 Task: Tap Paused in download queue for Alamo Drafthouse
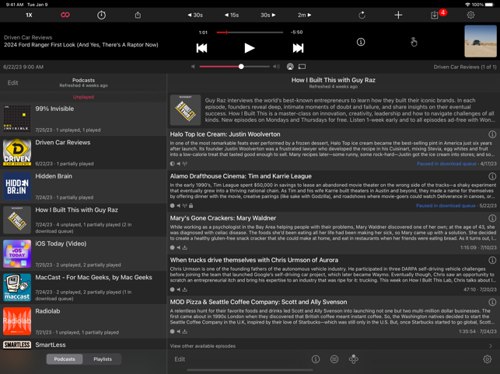pos(446,206)
